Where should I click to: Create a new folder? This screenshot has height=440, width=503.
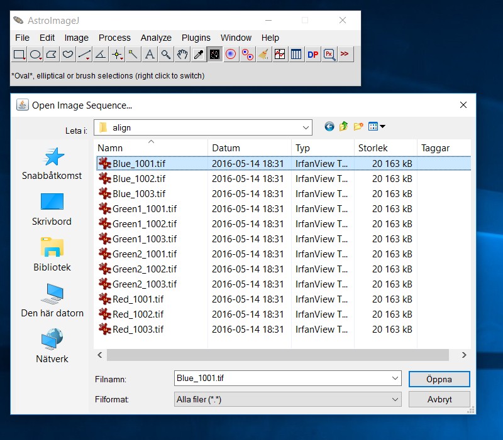358,127
